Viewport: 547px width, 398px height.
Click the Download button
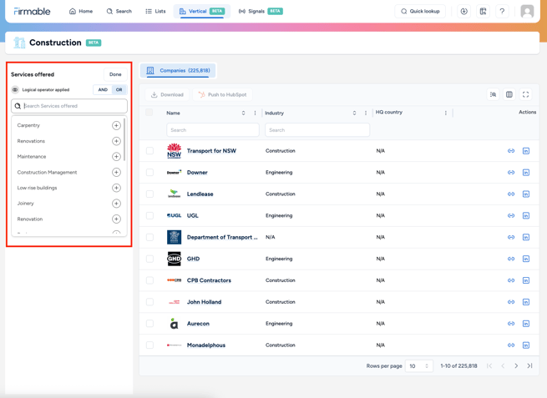click(x=167, y=95)
